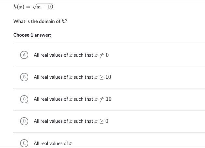Screen dimensions: 205x148
Task: Click the "Choose 1 answer:" prompt
Action: tap(32, 35)
